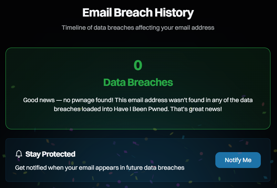Click the green zero breach count
The image size is (277, 188).
point(138,66)
